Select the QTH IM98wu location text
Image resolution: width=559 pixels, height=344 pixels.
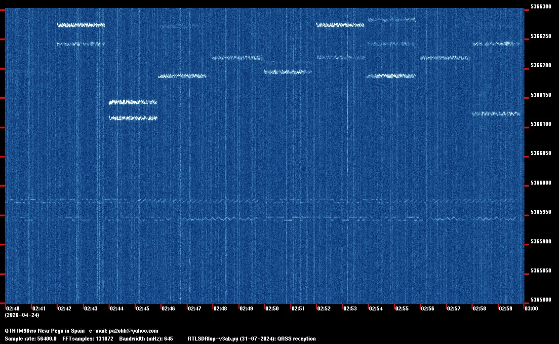(21, 331)
